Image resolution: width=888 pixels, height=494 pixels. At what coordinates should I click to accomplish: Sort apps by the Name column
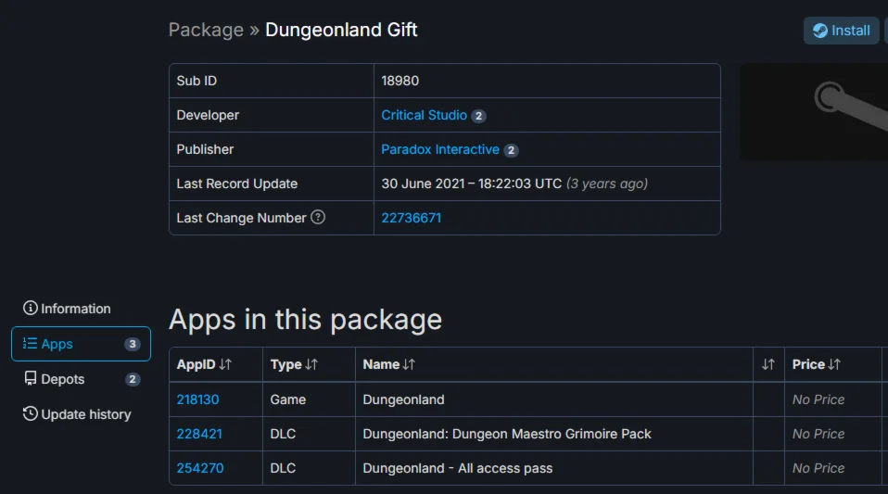pyautogui.click(x=388, y=364)
